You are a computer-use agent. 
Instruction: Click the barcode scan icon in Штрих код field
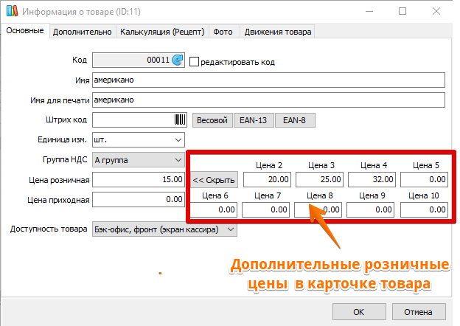click(x=180, y=119)
